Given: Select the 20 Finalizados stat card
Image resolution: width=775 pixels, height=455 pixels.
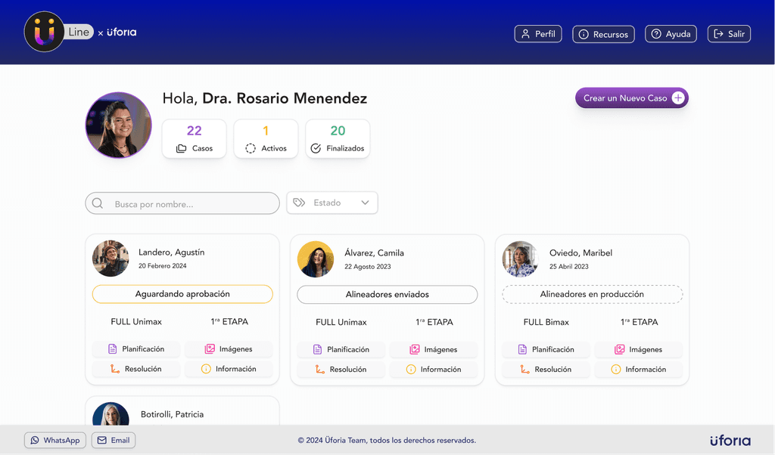Looking at the screenshot, I should [338, 138].
